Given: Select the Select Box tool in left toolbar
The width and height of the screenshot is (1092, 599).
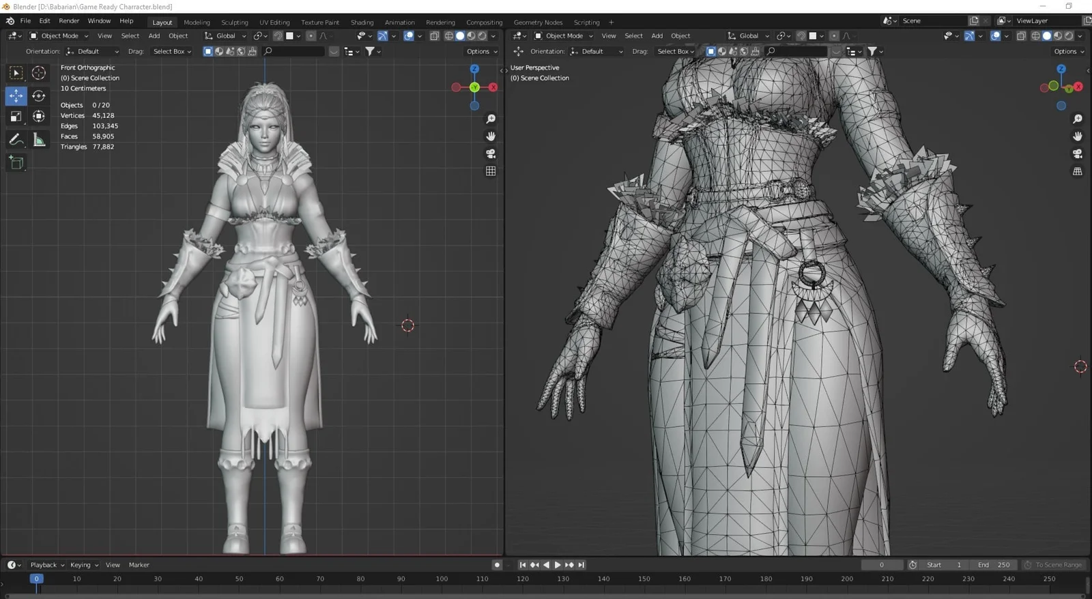Looking at the screenshot, I should (16, 73).
